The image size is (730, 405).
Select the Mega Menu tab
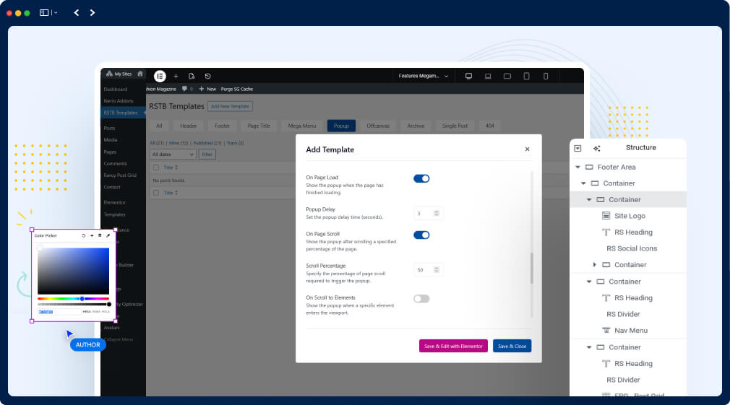coord(301,126)
